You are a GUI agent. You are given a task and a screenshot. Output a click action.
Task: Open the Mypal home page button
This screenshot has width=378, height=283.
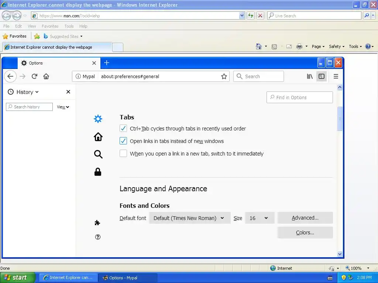click(46, 76)
